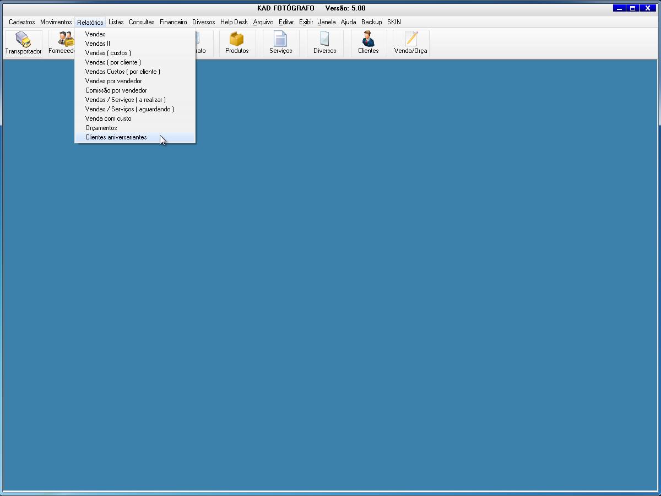The height and width of the screenshot is (496, 661).
Task: Expand the Cadastros menu
Action: [x=21, y=22]
